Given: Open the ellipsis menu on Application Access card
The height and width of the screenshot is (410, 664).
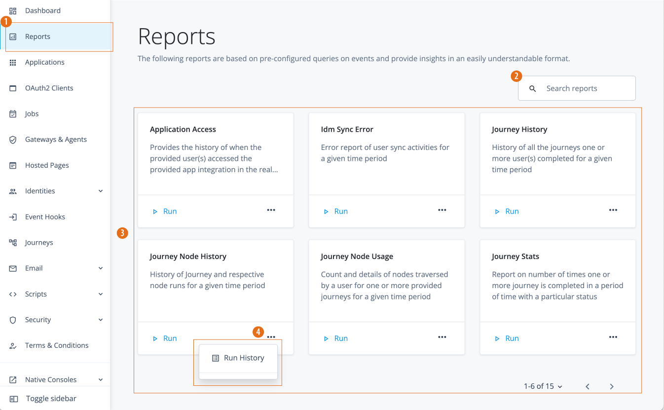Looking at the screenshot, I should pyautogui.click(x=271, y=210).
